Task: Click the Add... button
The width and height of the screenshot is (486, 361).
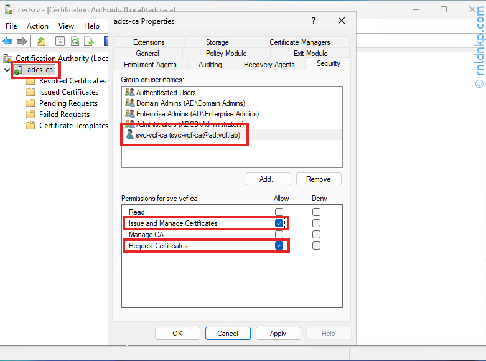Action: (268, 179)
